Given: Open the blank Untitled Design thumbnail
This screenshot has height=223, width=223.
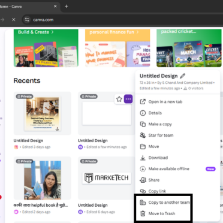Looking at the screenshot, I should pos(107,113).
